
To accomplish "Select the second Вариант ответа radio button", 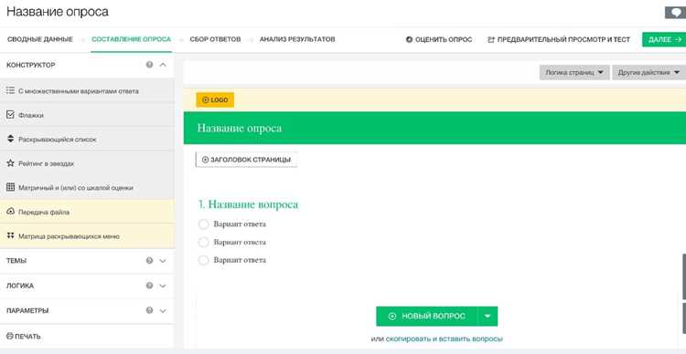I will [x=203, y=243].
